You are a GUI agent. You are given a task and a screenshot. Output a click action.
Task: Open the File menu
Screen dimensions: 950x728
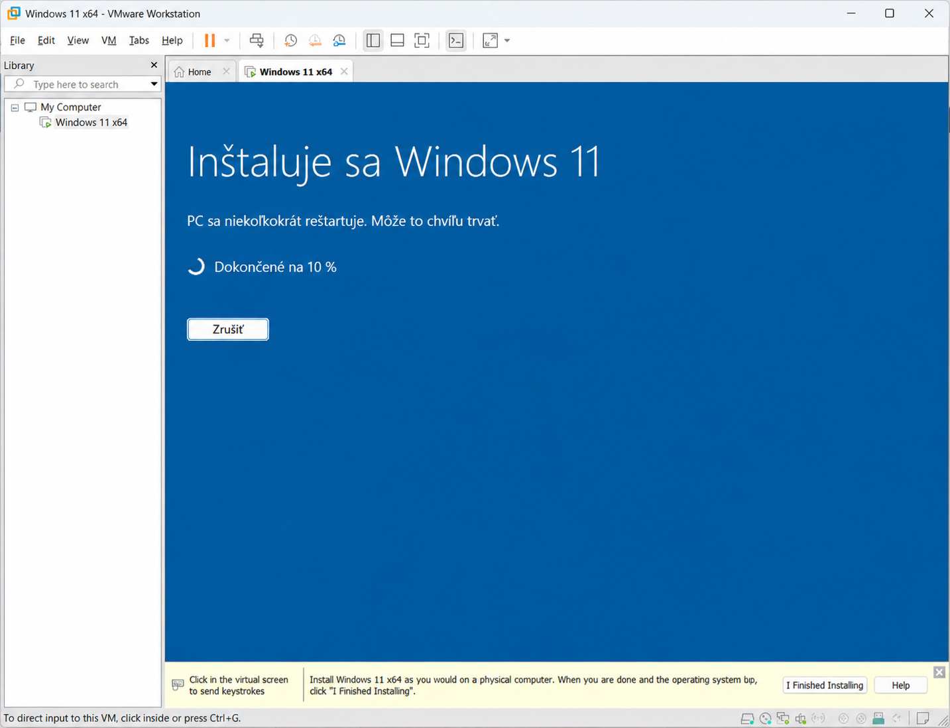17,40
